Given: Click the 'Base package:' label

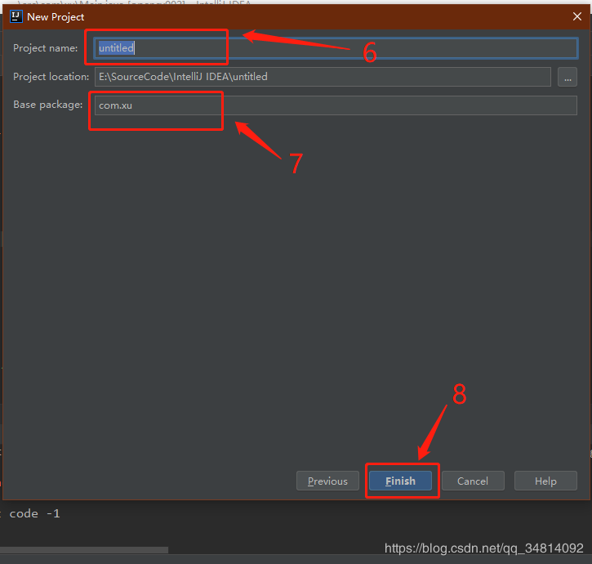Looking at the screenshot, I should [48, 105].
